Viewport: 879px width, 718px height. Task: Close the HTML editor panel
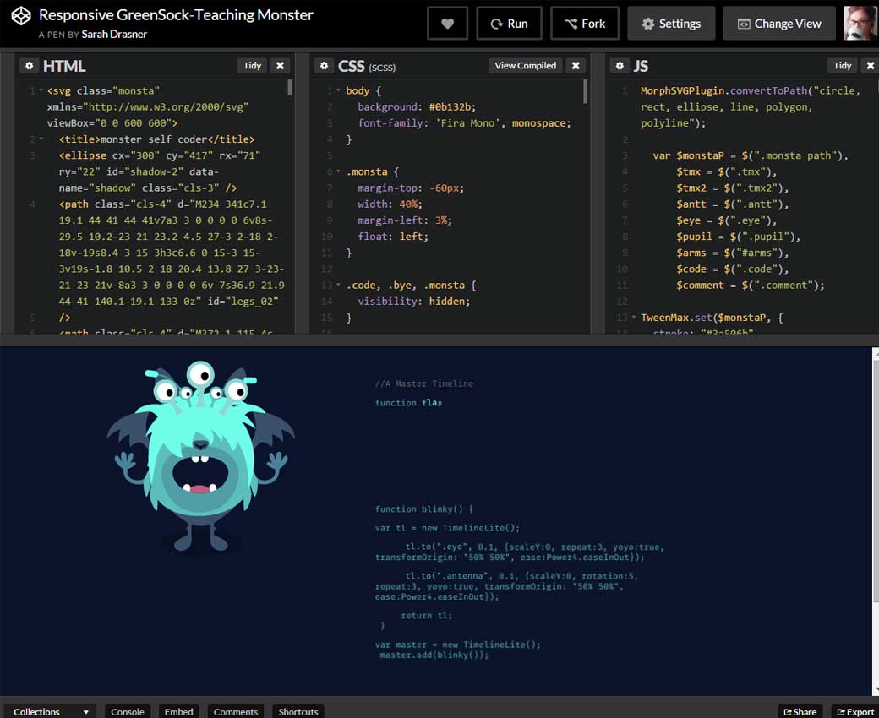tap(281, 66)
